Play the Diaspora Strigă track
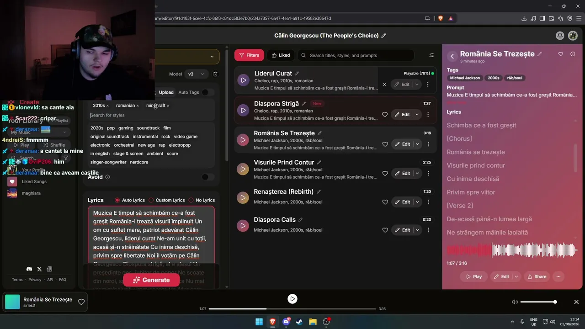 [244, 110]
